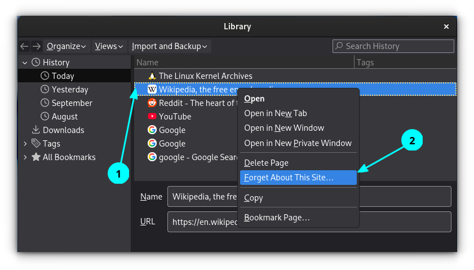The height and width of the screenshot is (270, 474).
Task: Click the YouTube favicon in history list
Action: [152, 117]
